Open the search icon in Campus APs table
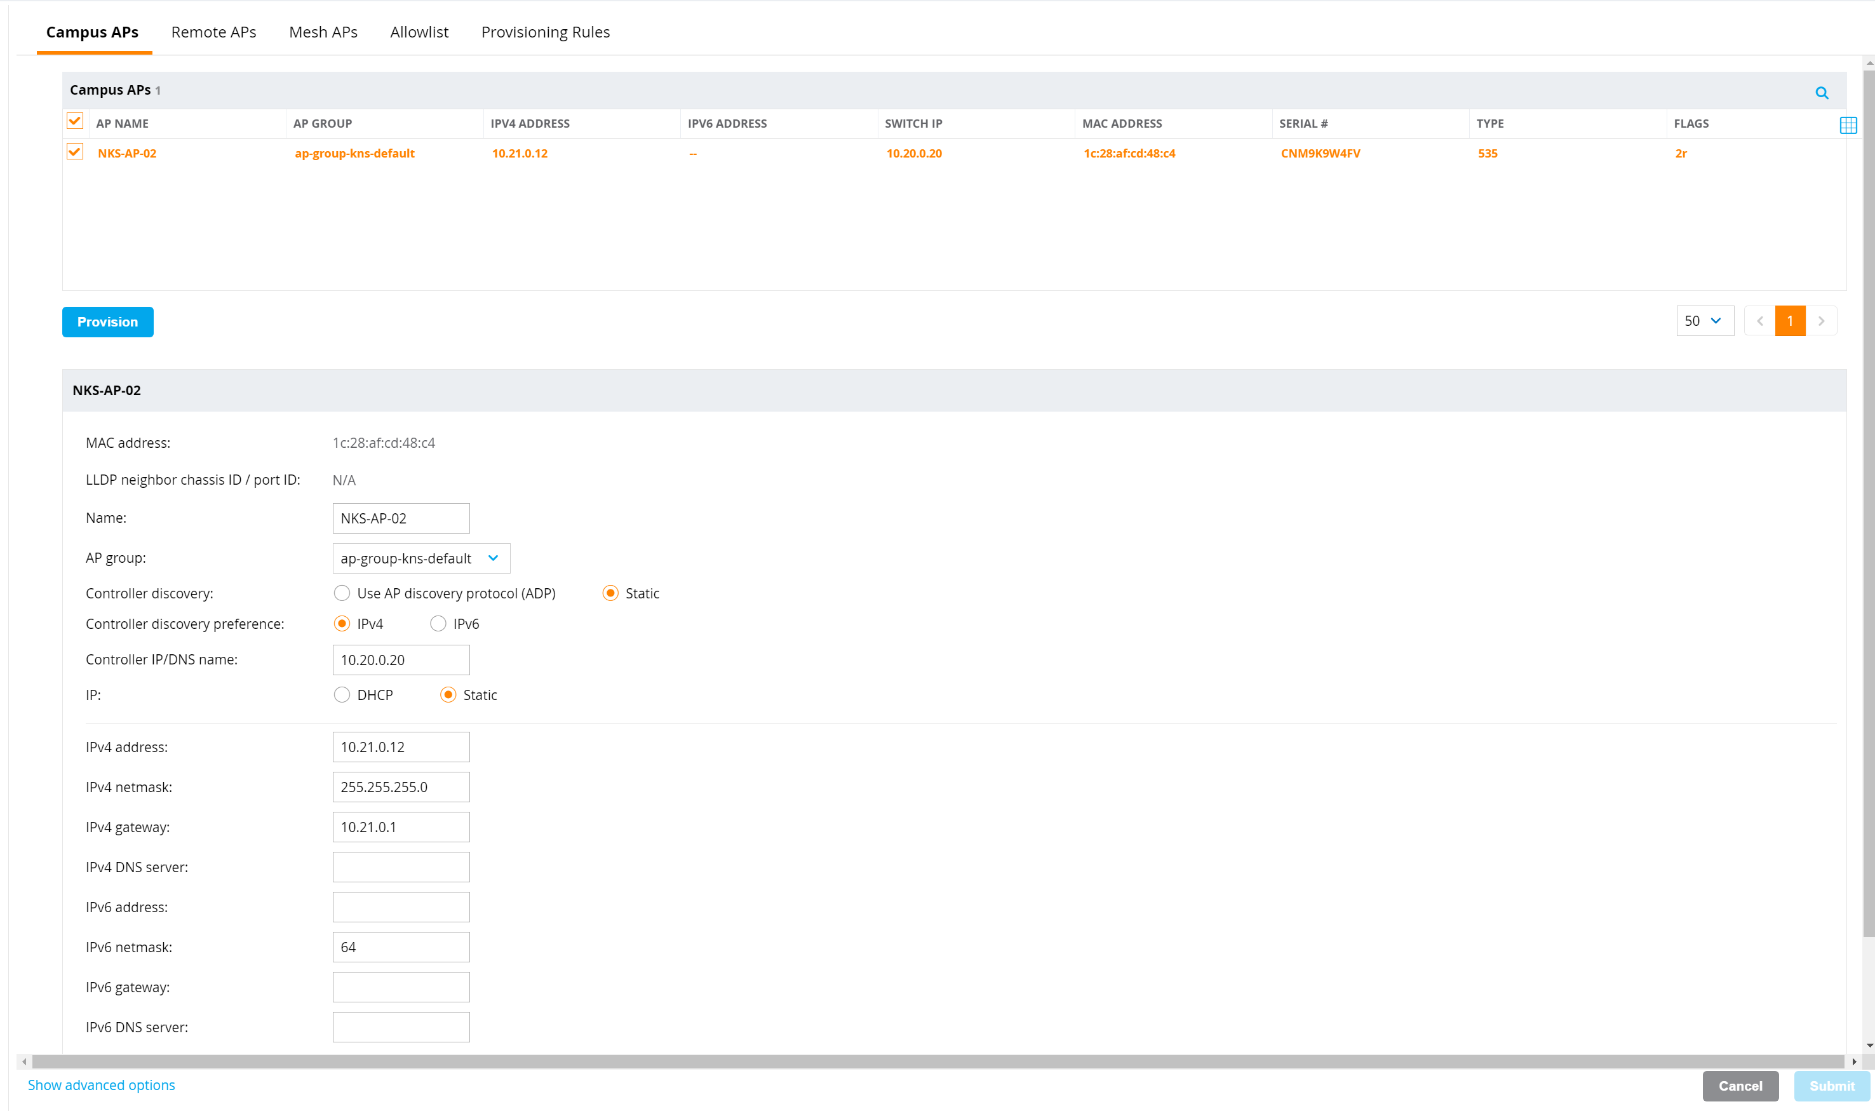This screenshot has width=1875, height=1111. [x=1822, y=93]
